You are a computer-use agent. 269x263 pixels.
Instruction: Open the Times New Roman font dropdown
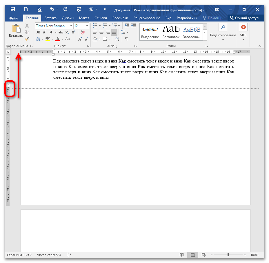[71, 26]
